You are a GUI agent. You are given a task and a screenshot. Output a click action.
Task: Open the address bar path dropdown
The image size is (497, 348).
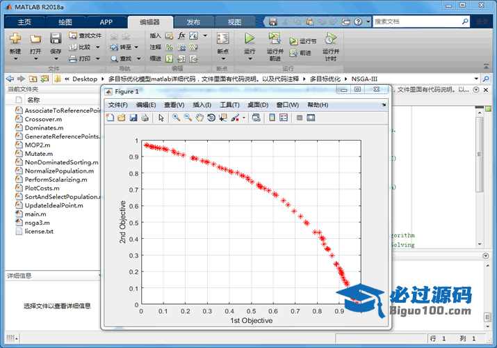pos(476,79)
